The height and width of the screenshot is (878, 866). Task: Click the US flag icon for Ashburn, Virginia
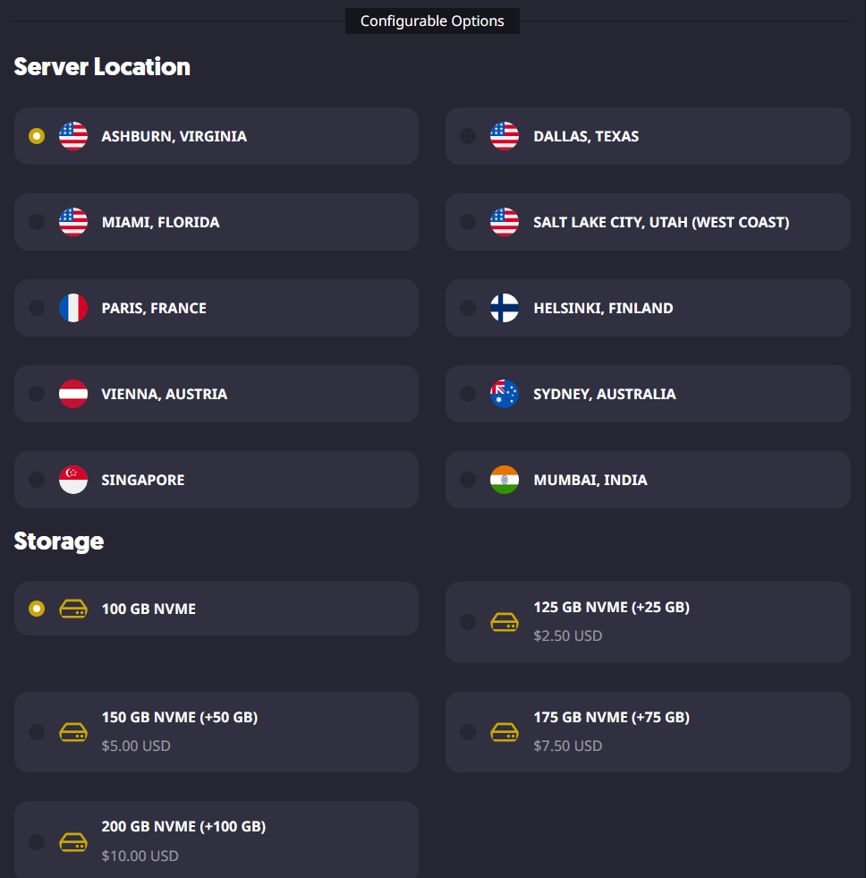point(73,136)
